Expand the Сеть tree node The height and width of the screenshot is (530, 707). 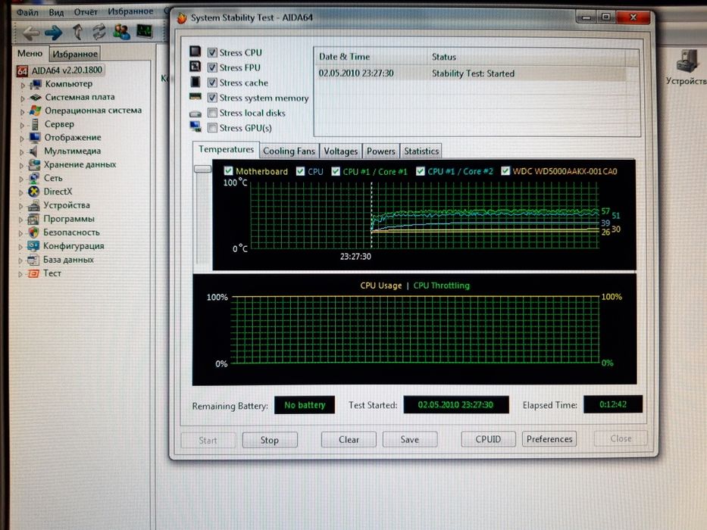click(22, 179)
